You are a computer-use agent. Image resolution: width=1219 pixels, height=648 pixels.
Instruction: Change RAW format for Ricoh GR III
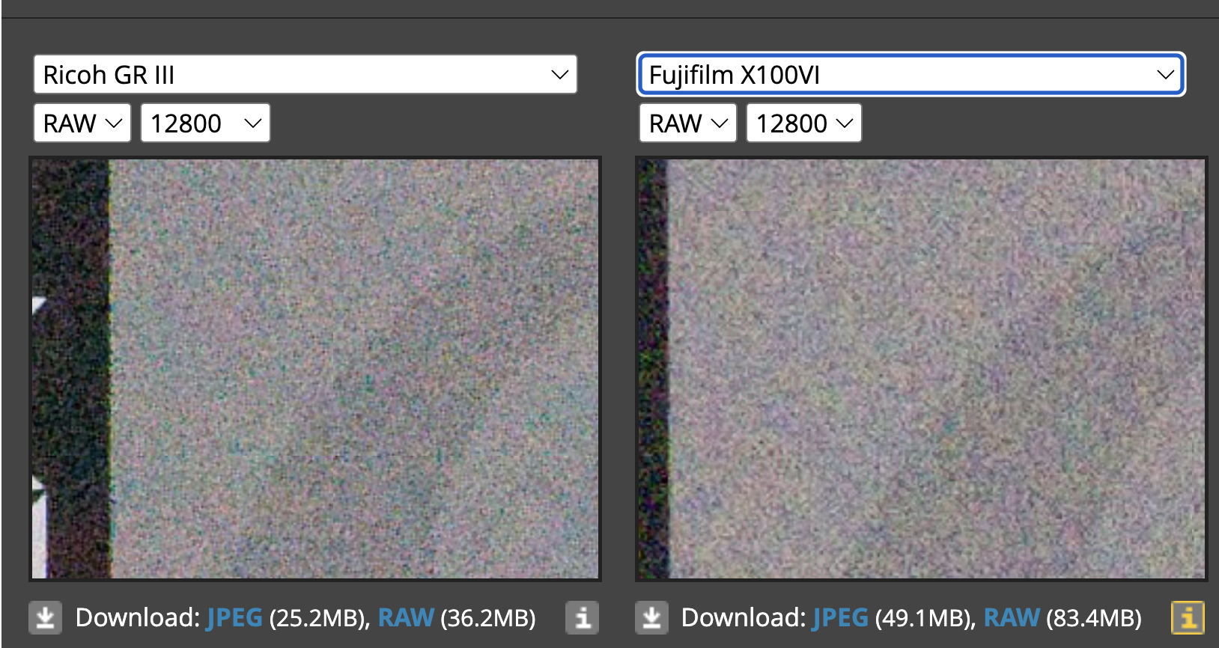[x=82, y=123]
